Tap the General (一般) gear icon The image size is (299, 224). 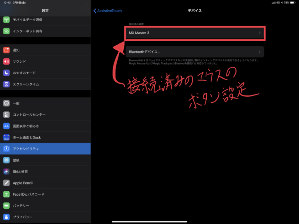pyautogui.click(x=6, y=103)
